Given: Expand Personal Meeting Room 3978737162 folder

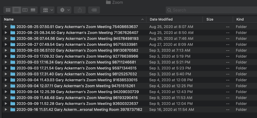Looking at the screenshot, I should coord(6,109).
